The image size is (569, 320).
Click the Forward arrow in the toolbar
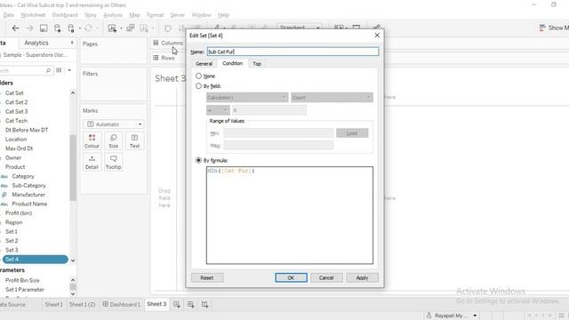pos(29,28)
